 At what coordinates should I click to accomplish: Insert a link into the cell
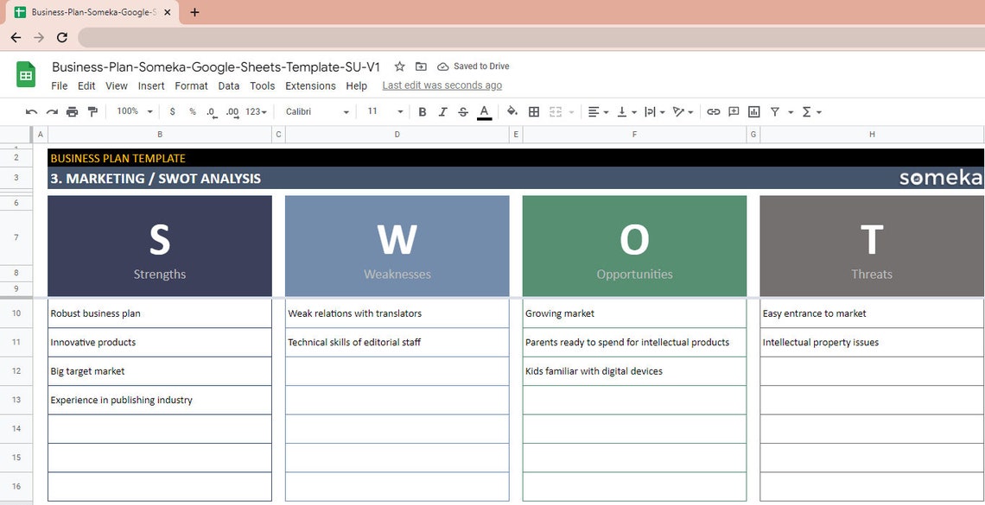[x=713, y=111]
